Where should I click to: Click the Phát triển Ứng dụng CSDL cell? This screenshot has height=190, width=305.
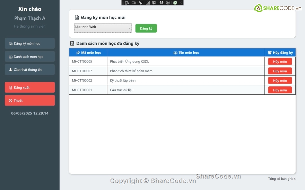(x=186, y=61)
